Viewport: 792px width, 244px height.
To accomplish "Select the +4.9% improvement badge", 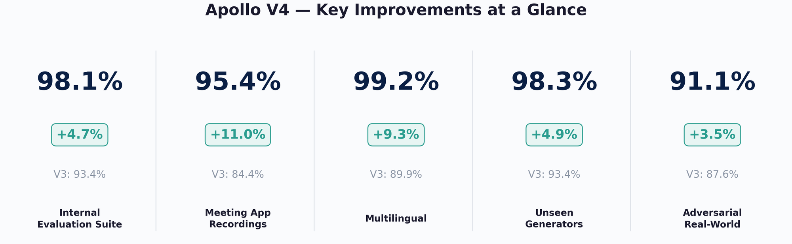I will click(554, 135).
